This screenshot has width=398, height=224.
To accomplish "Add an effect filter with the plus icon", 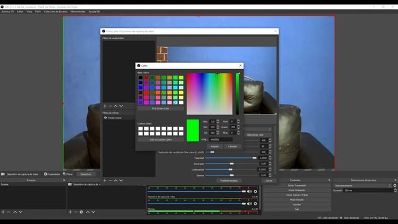I will pos(105,180).
